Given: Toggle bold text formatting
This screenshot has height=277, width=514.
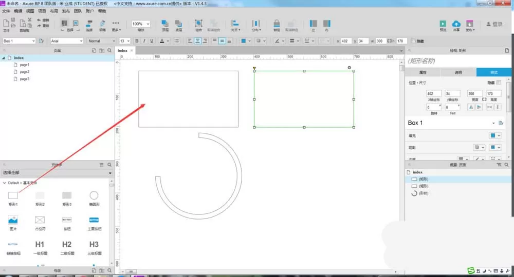Looking at the screenshot, I should pos(137,41).
